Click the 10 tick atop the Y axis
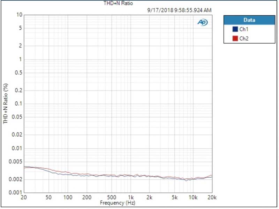The height and width of the screenshot is (209, 279). pyautogui.click(x=19, y=15)
